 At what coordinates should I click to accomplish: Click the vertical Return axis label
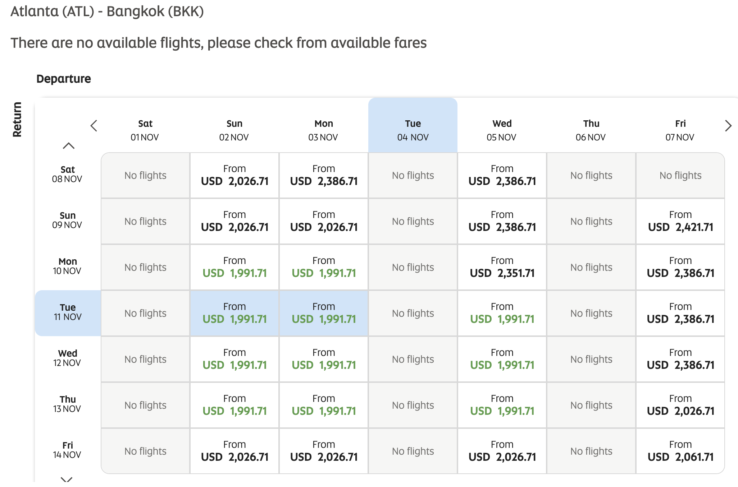click(17, 120)
